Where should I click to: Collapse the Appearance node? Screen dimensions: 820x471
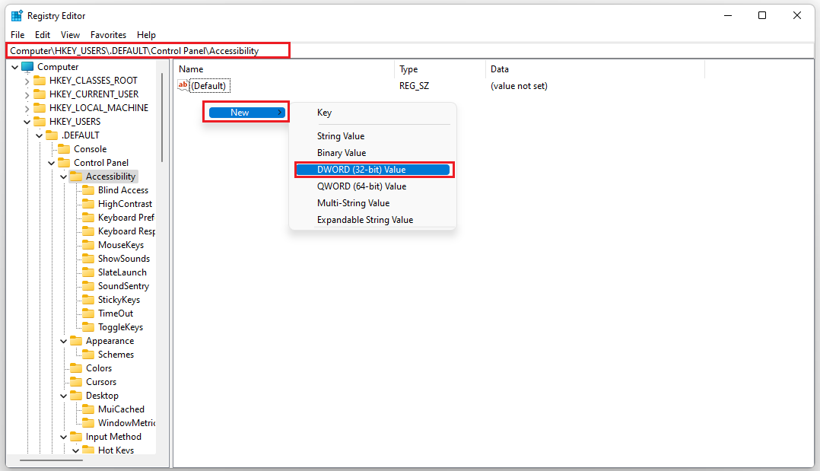[x=64, y=341]
